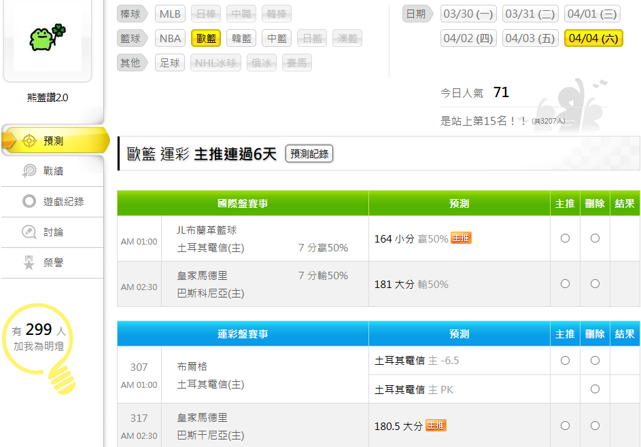Select 刪除 radio for 181 大分 row
This screenshot has width=641, height=447.
[x=595, y=283]
